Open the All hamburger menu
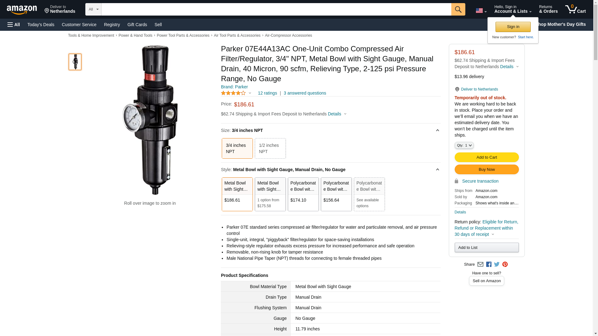Image resolution: width=598 pixels, height=336 pixels. point(14,25)
